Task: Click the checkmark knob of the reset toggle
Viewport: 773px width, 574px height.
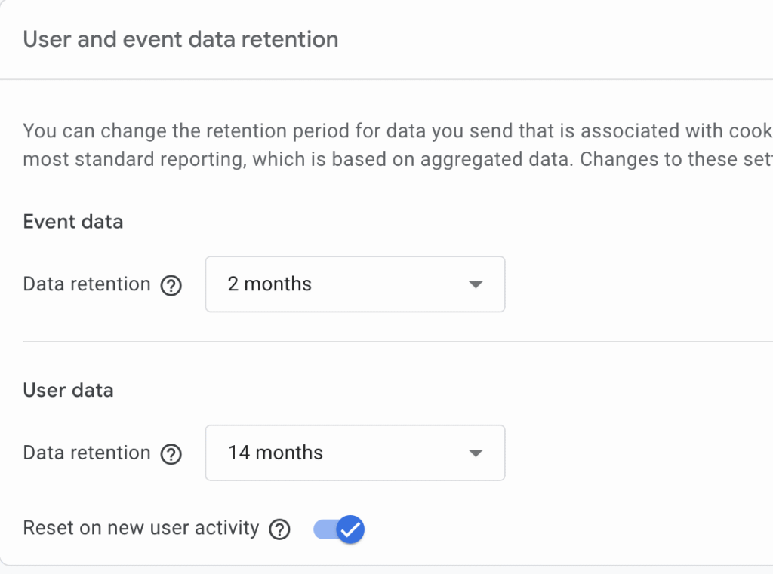Action: click(x=350, y=529)
